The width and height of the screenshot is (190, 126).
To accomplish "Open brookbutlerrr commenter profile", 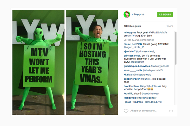I will pos(131,86).
